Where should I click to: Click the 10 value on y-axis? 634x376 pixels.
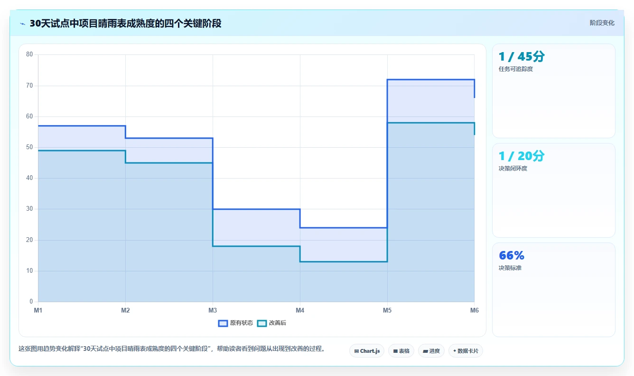point(29,271)
